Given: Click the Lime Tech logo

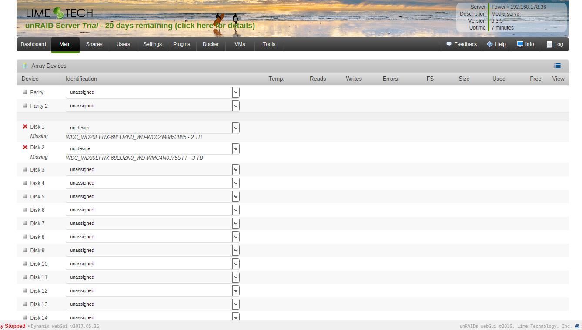Looking at the screenshot, I should coord(60,13).
